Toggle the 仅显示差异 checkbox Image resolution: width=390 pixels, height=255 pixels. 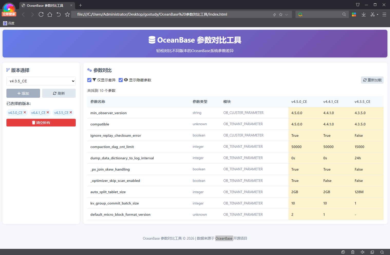point(89,80)
